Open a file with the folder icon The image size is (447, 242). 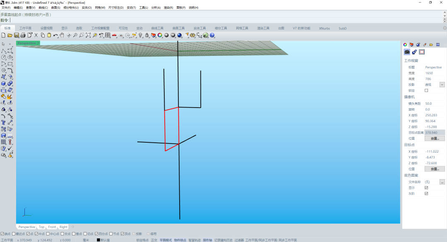coord(10,35)
